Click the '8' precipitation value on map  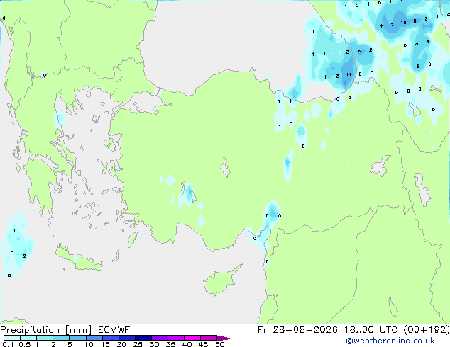(x=415, y=21)
